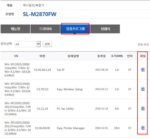Viewport: 150px width, 138px height.
Task: Click the language field showing All
Action: pyautogui.click(x=28, y=44)
